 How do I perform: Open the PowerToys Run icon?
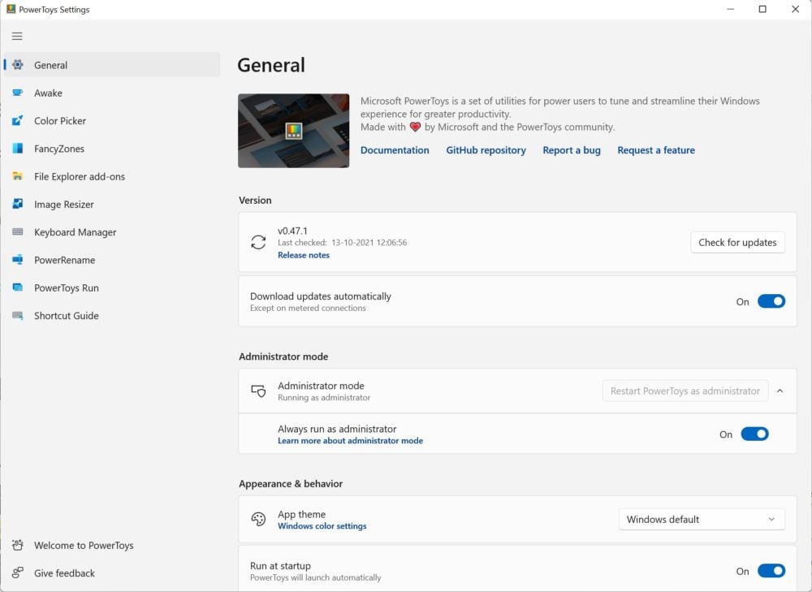[18, 288]
